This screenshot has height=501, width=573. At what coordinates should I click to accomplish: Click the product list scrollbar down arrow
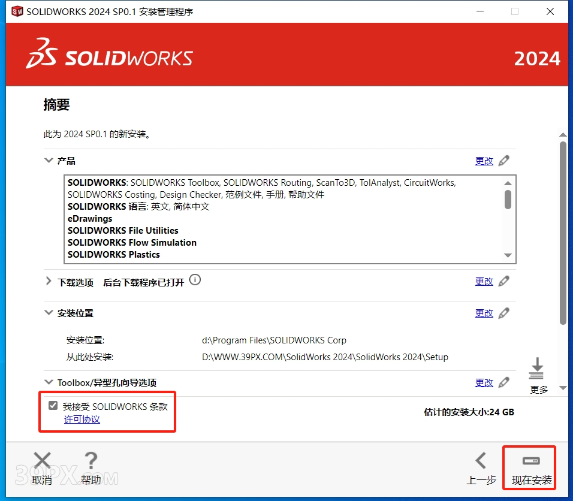coord(508,255)
